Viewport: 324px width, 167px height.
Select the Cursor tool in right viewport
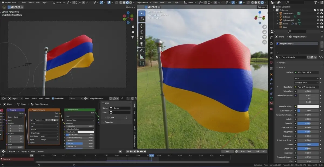coord(142,19)
